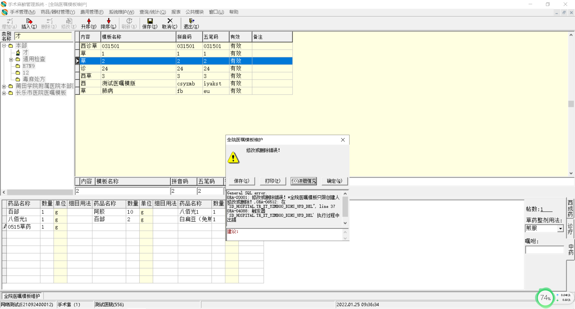Open the 系统维护(W) menu

point(121,12)
